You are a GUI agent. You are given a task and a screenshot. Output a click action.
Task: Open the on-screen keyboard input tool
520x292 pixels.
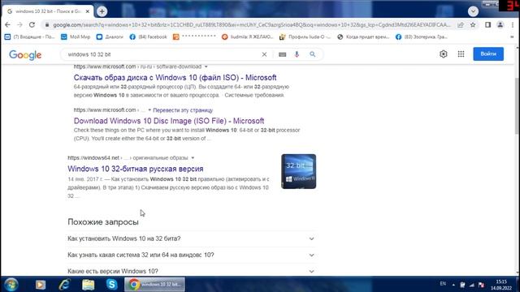point(282,54)
